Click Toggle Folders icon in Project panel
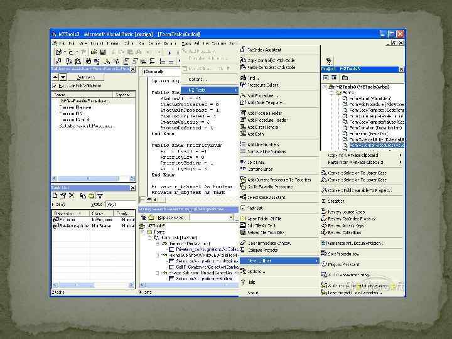This screenshot has width=452, height=339. point(345,78)
